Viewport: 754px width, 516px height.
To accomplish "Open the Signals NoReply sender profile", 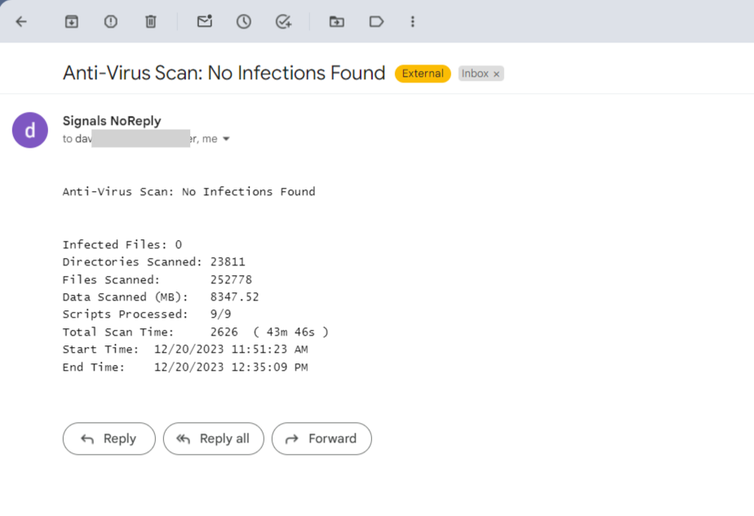I will (x=29, y=130).
